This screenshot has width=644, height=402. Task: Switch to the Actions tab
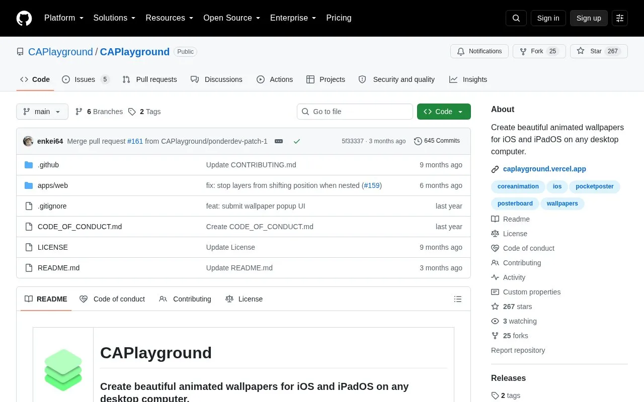tap(275, 79)
